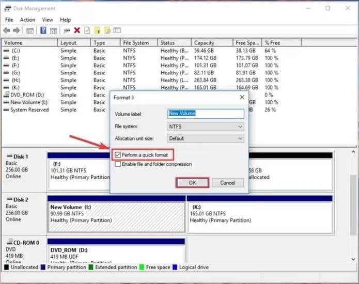The height and width of the screenshot is (284, 359).
Task: Click the checkmark page toolbar icon
Action: (x=87, y=30)
